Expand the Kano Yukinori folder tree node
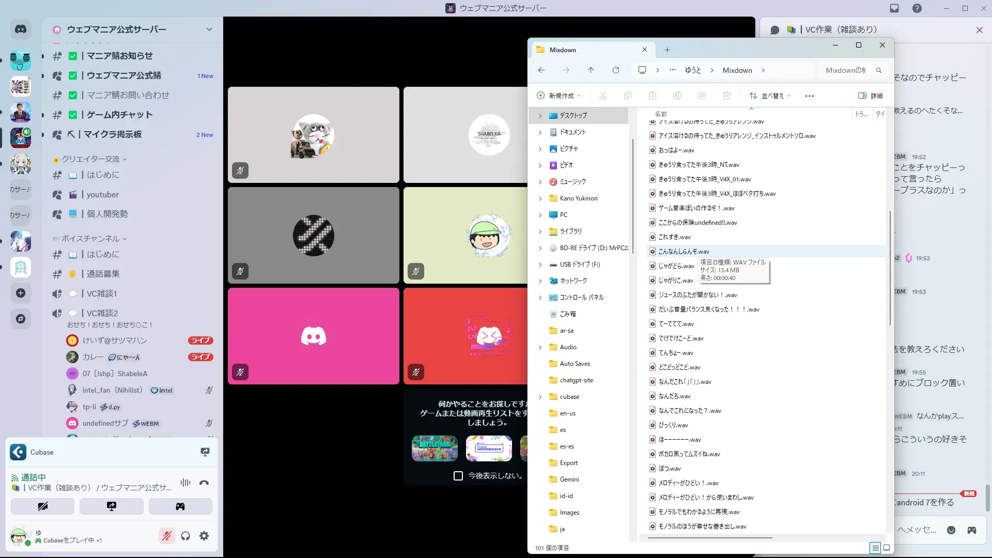Image resolution: width=992 pixels, height=558 pixels. coord(540,198)
